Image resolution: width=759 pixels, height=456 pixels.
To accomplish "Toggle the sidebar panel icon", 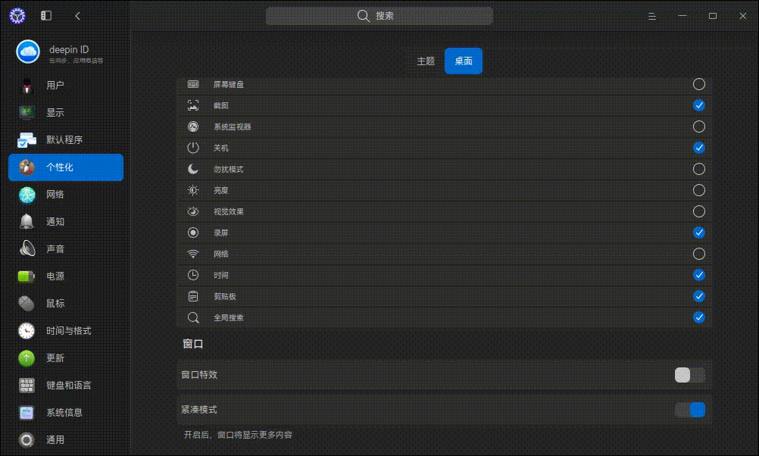I will (x=46, y=15).
